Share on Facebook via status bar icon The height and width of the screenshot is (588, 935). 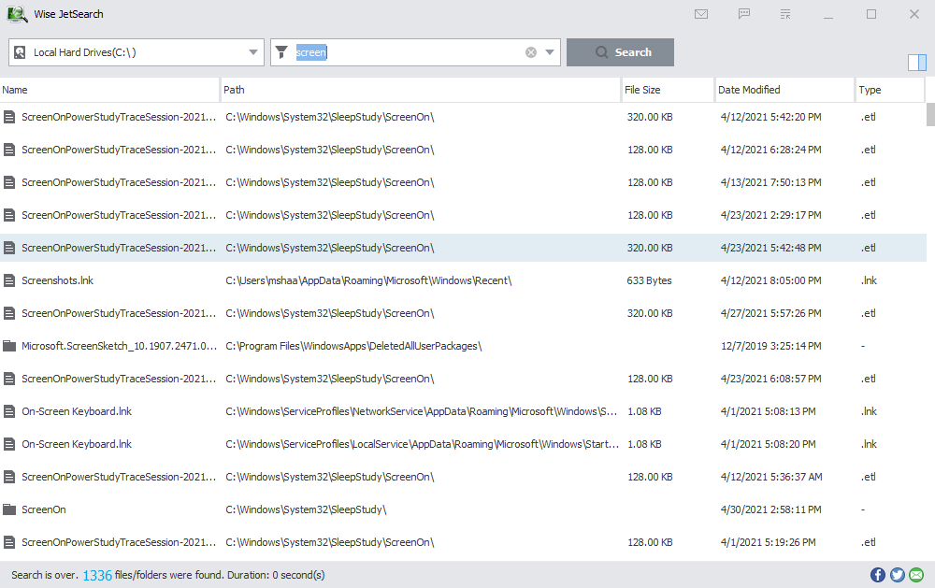[878, 575]
